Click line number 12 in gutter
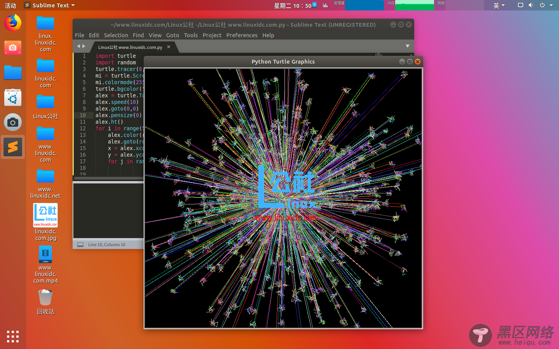The image size is (559, 349). click(x=83, y=128)
